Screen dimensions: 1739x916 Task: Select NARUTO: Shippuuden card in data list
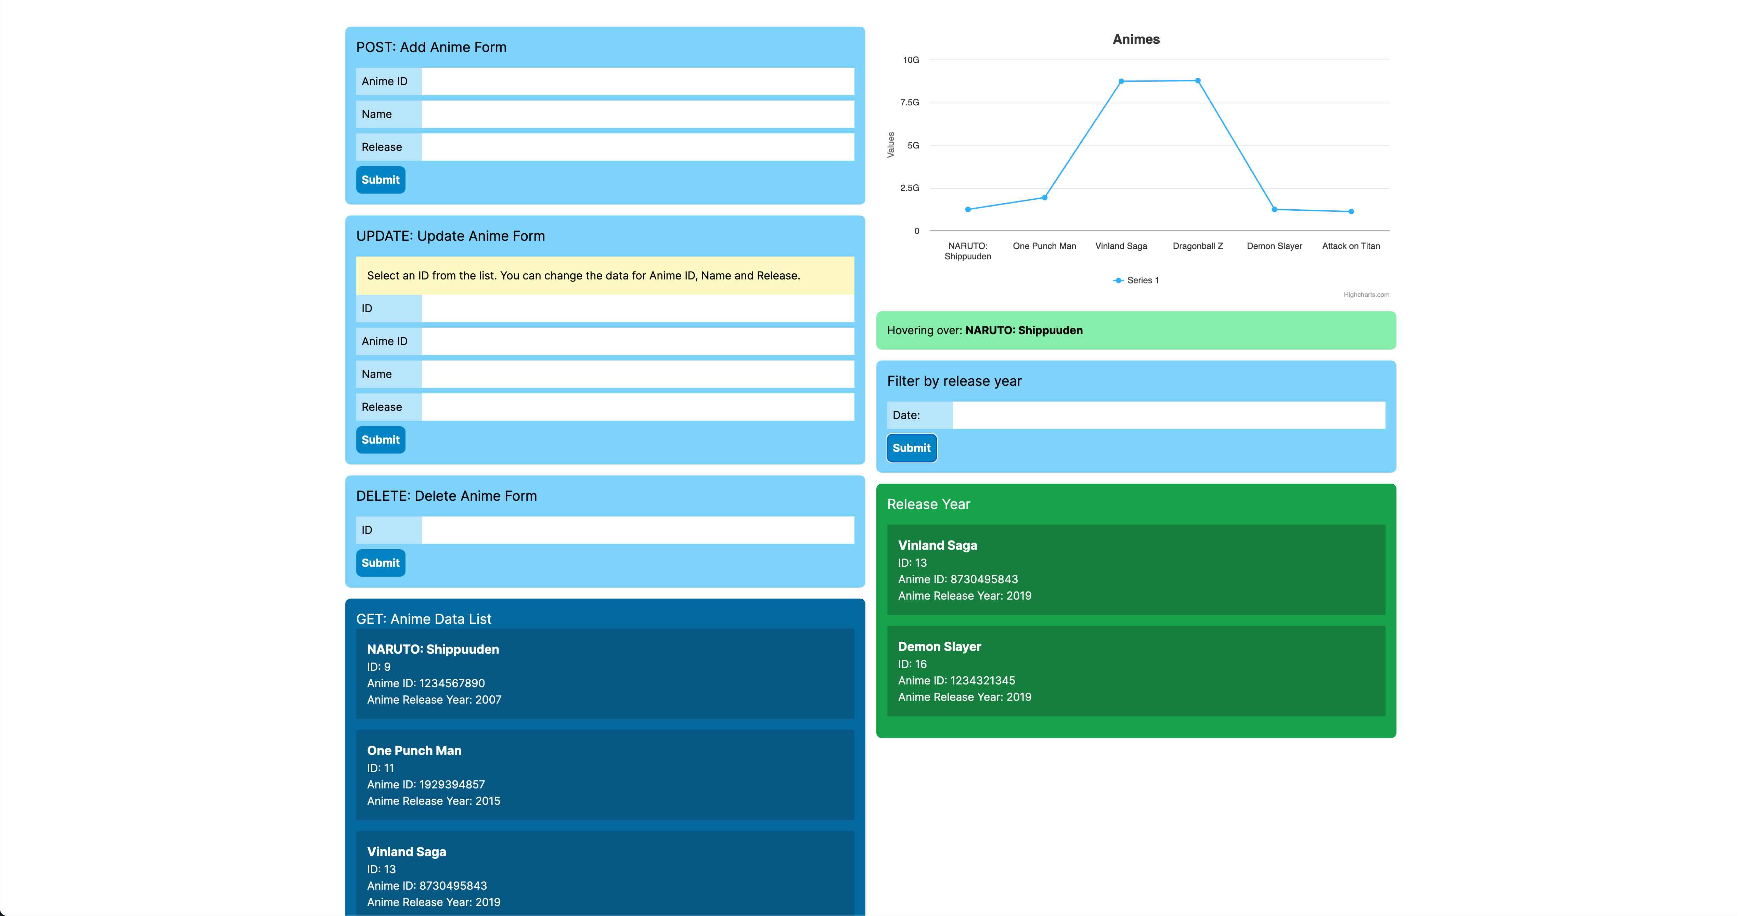click(604, 674)
